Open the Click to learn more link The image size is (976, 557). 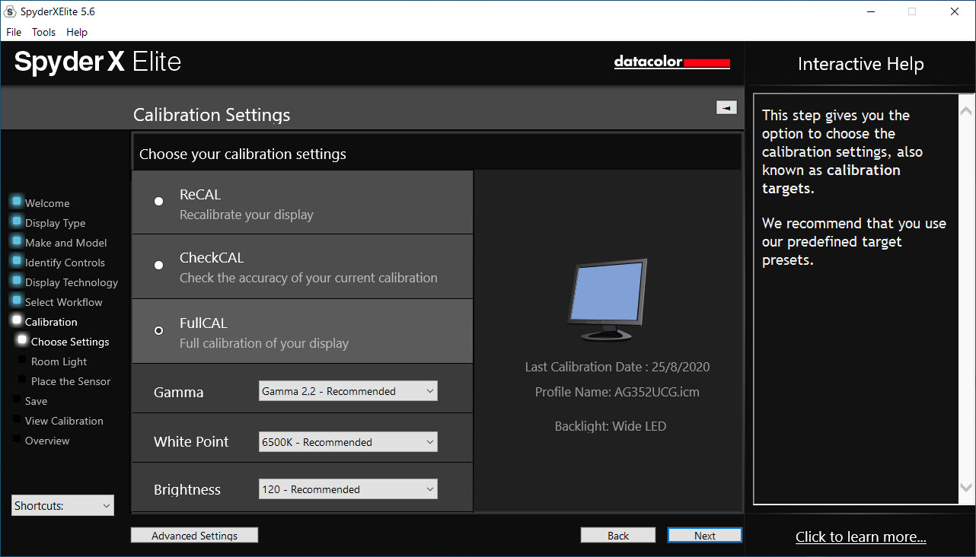coord(861,537)
